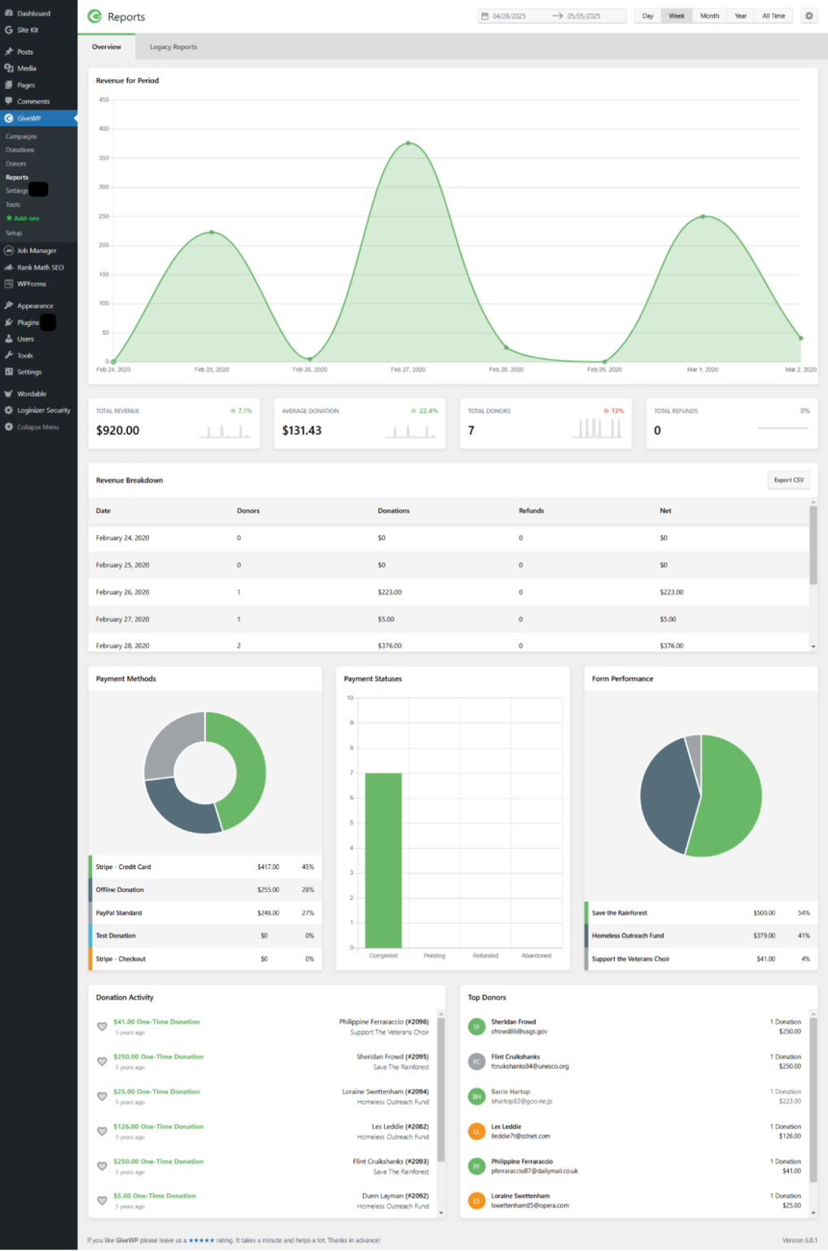This screenshot has height=1251, width=828.
Task: Click the Rank Math SEO sidebar icon
Action: pyautogui.click(x=9, y=267)
